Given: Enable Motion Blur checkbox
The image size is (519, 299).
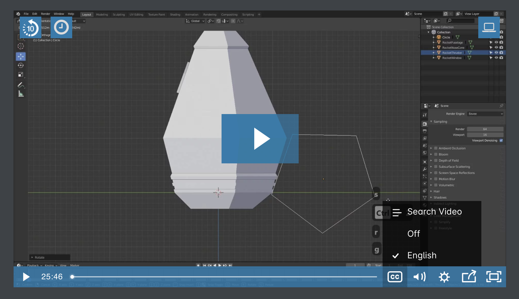Looking at the screenshot, I should click(x=436, y=179).
